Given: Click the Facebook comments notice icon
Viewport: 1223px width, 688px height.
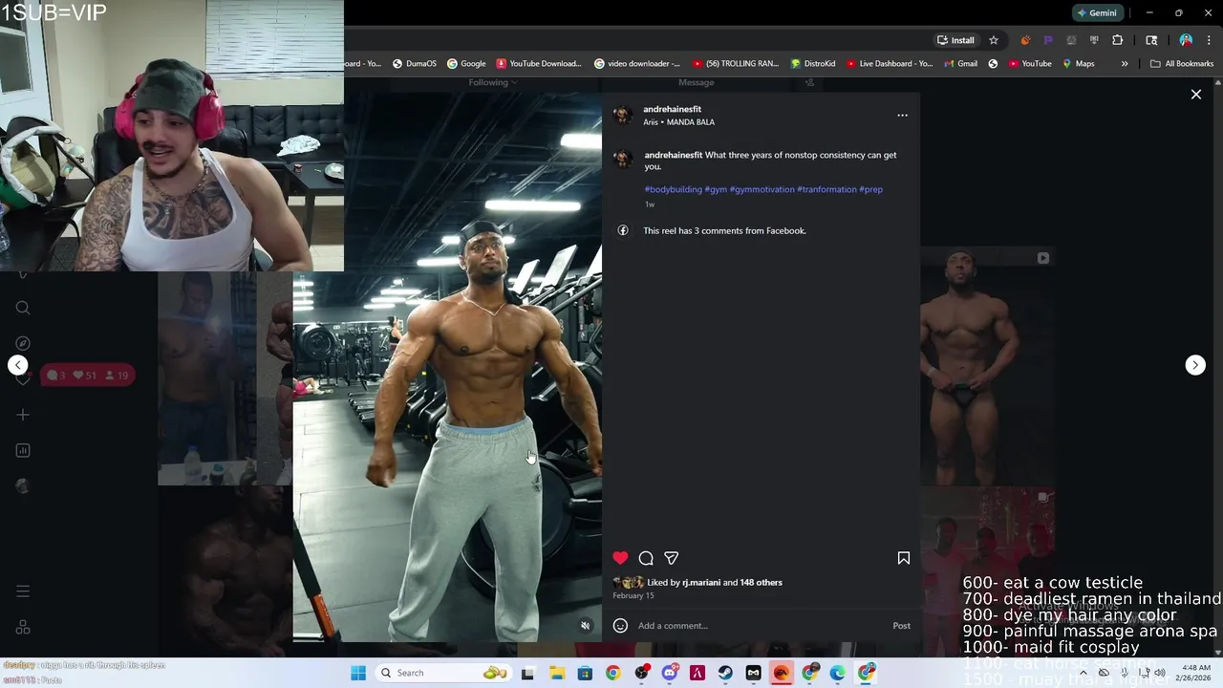Looking at the screenshot, I should pyautogui.click(x=623, y=230).
